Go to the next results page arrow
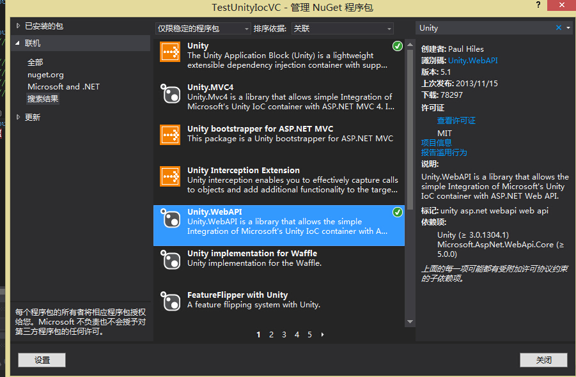This screenshot has width=576, height=377. 323,334
